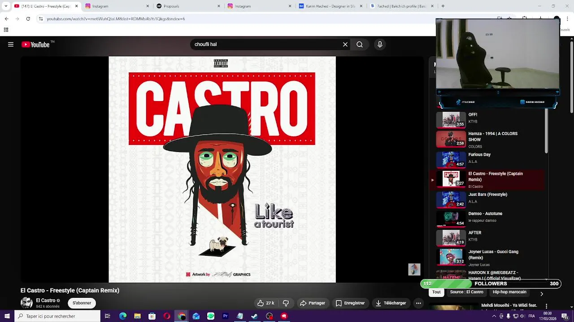Open Task View on the taskbar
This screenshot has width=574, height=322.
(108, 316)
